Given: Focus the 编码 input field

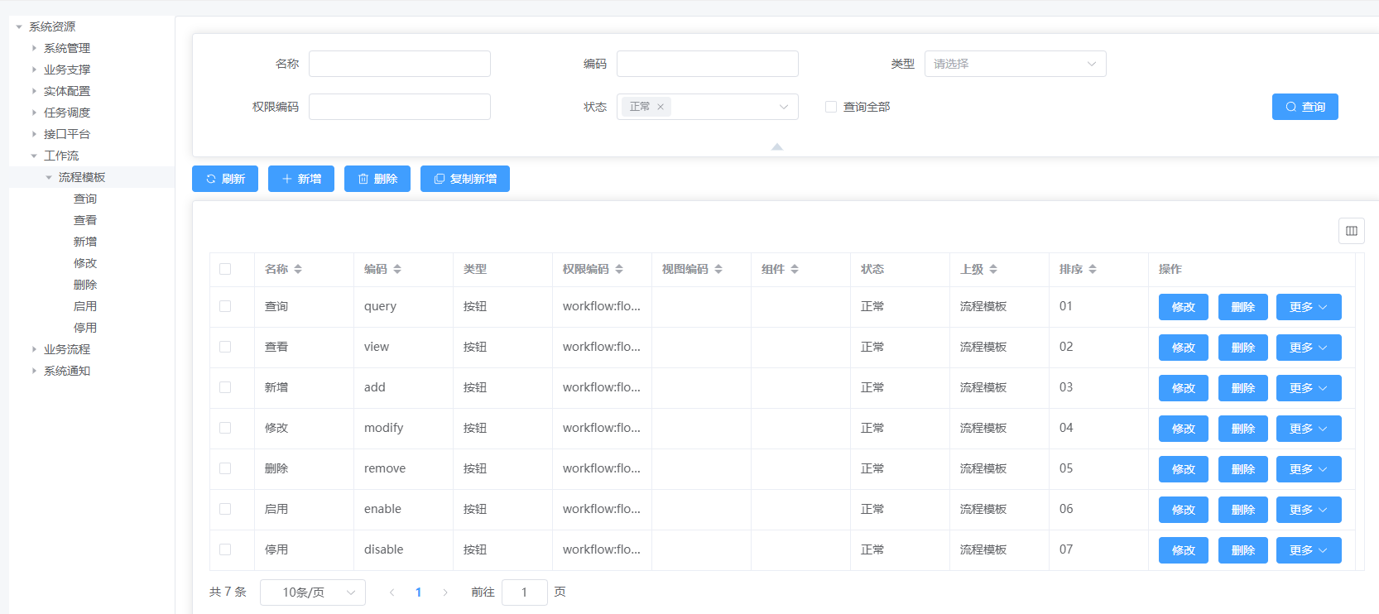Looking at the screenshot, I should pyautogui.click(x=708, y=64).
